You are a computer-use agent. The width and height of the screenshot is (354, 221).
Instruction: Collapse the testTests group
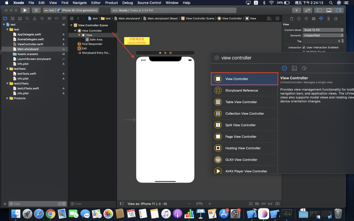pyautogui.click(x=7, y=69)
